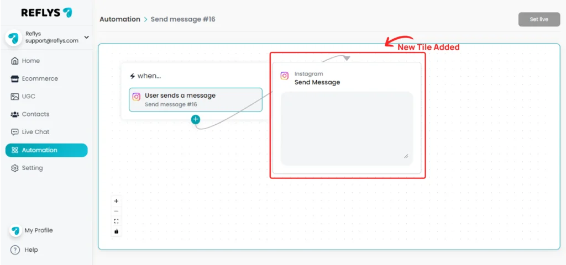Select the User sends a message trigger
The image size is (566, 265).
click(x=196, y=99)
